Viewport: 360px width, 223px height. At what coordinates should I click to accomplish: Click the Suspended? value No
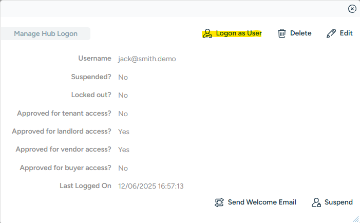tap(123, 77)
